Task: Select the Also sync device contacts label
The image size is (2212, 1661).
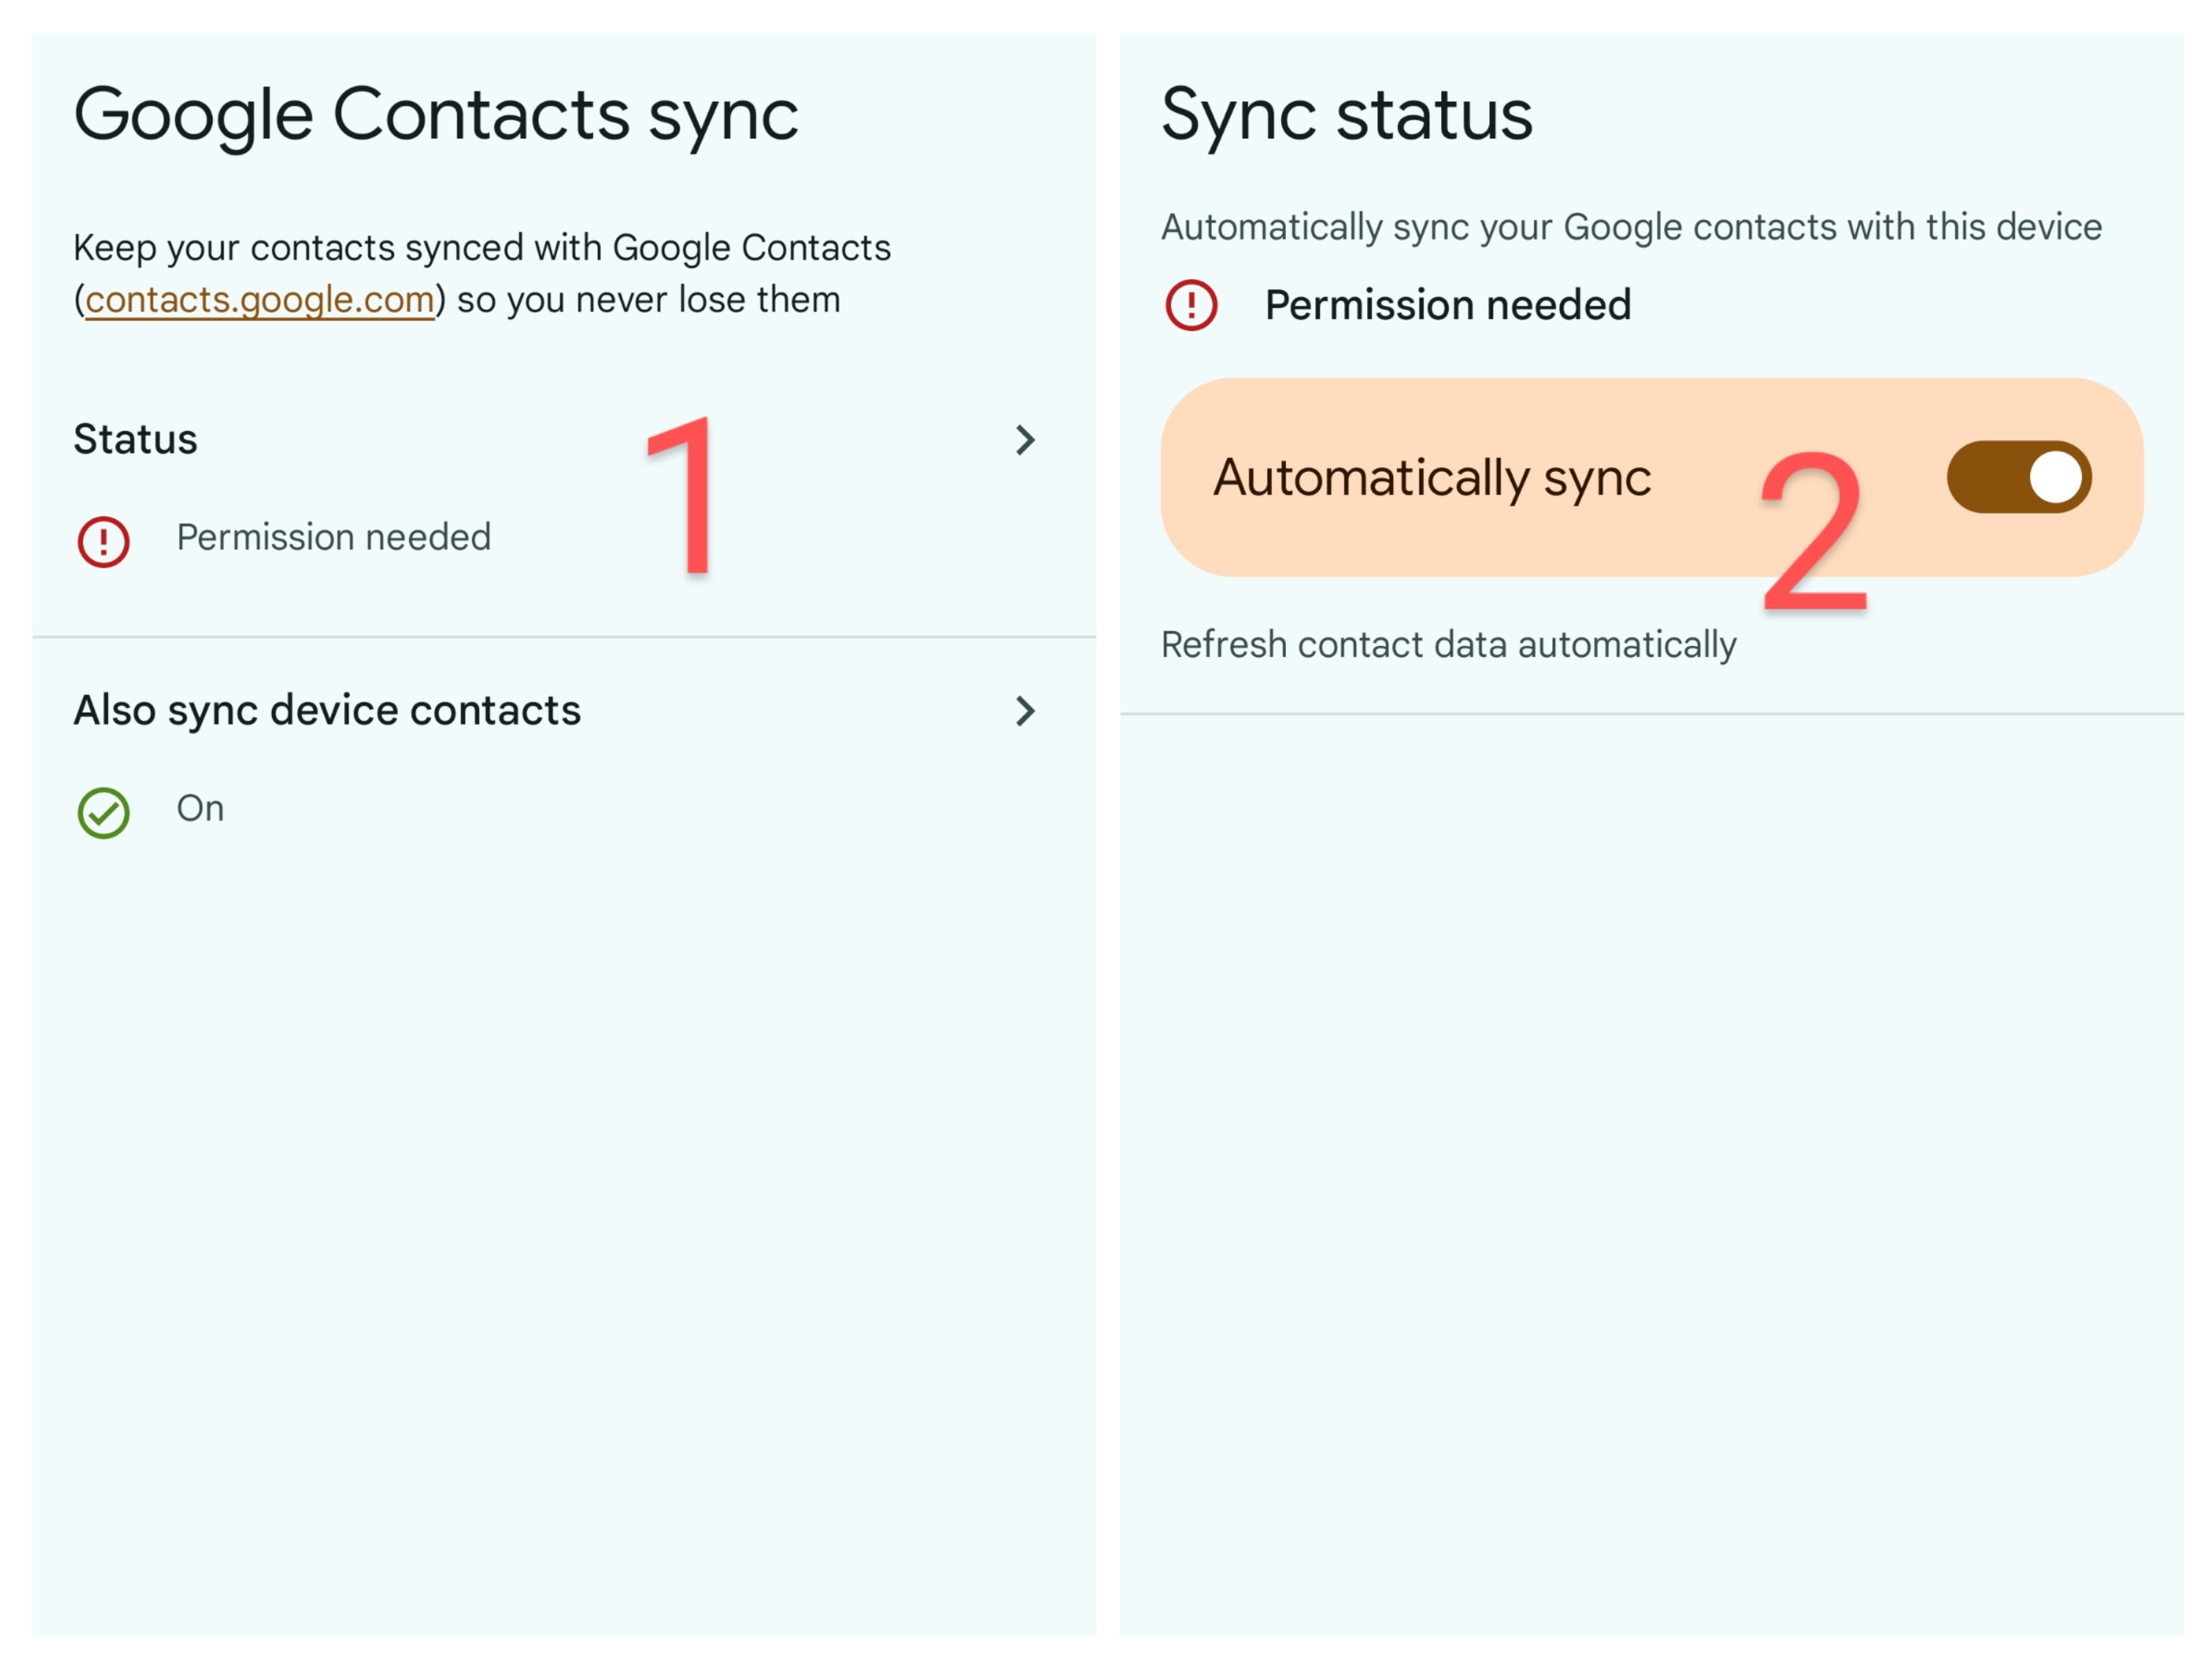Action: tap(327, 711)
